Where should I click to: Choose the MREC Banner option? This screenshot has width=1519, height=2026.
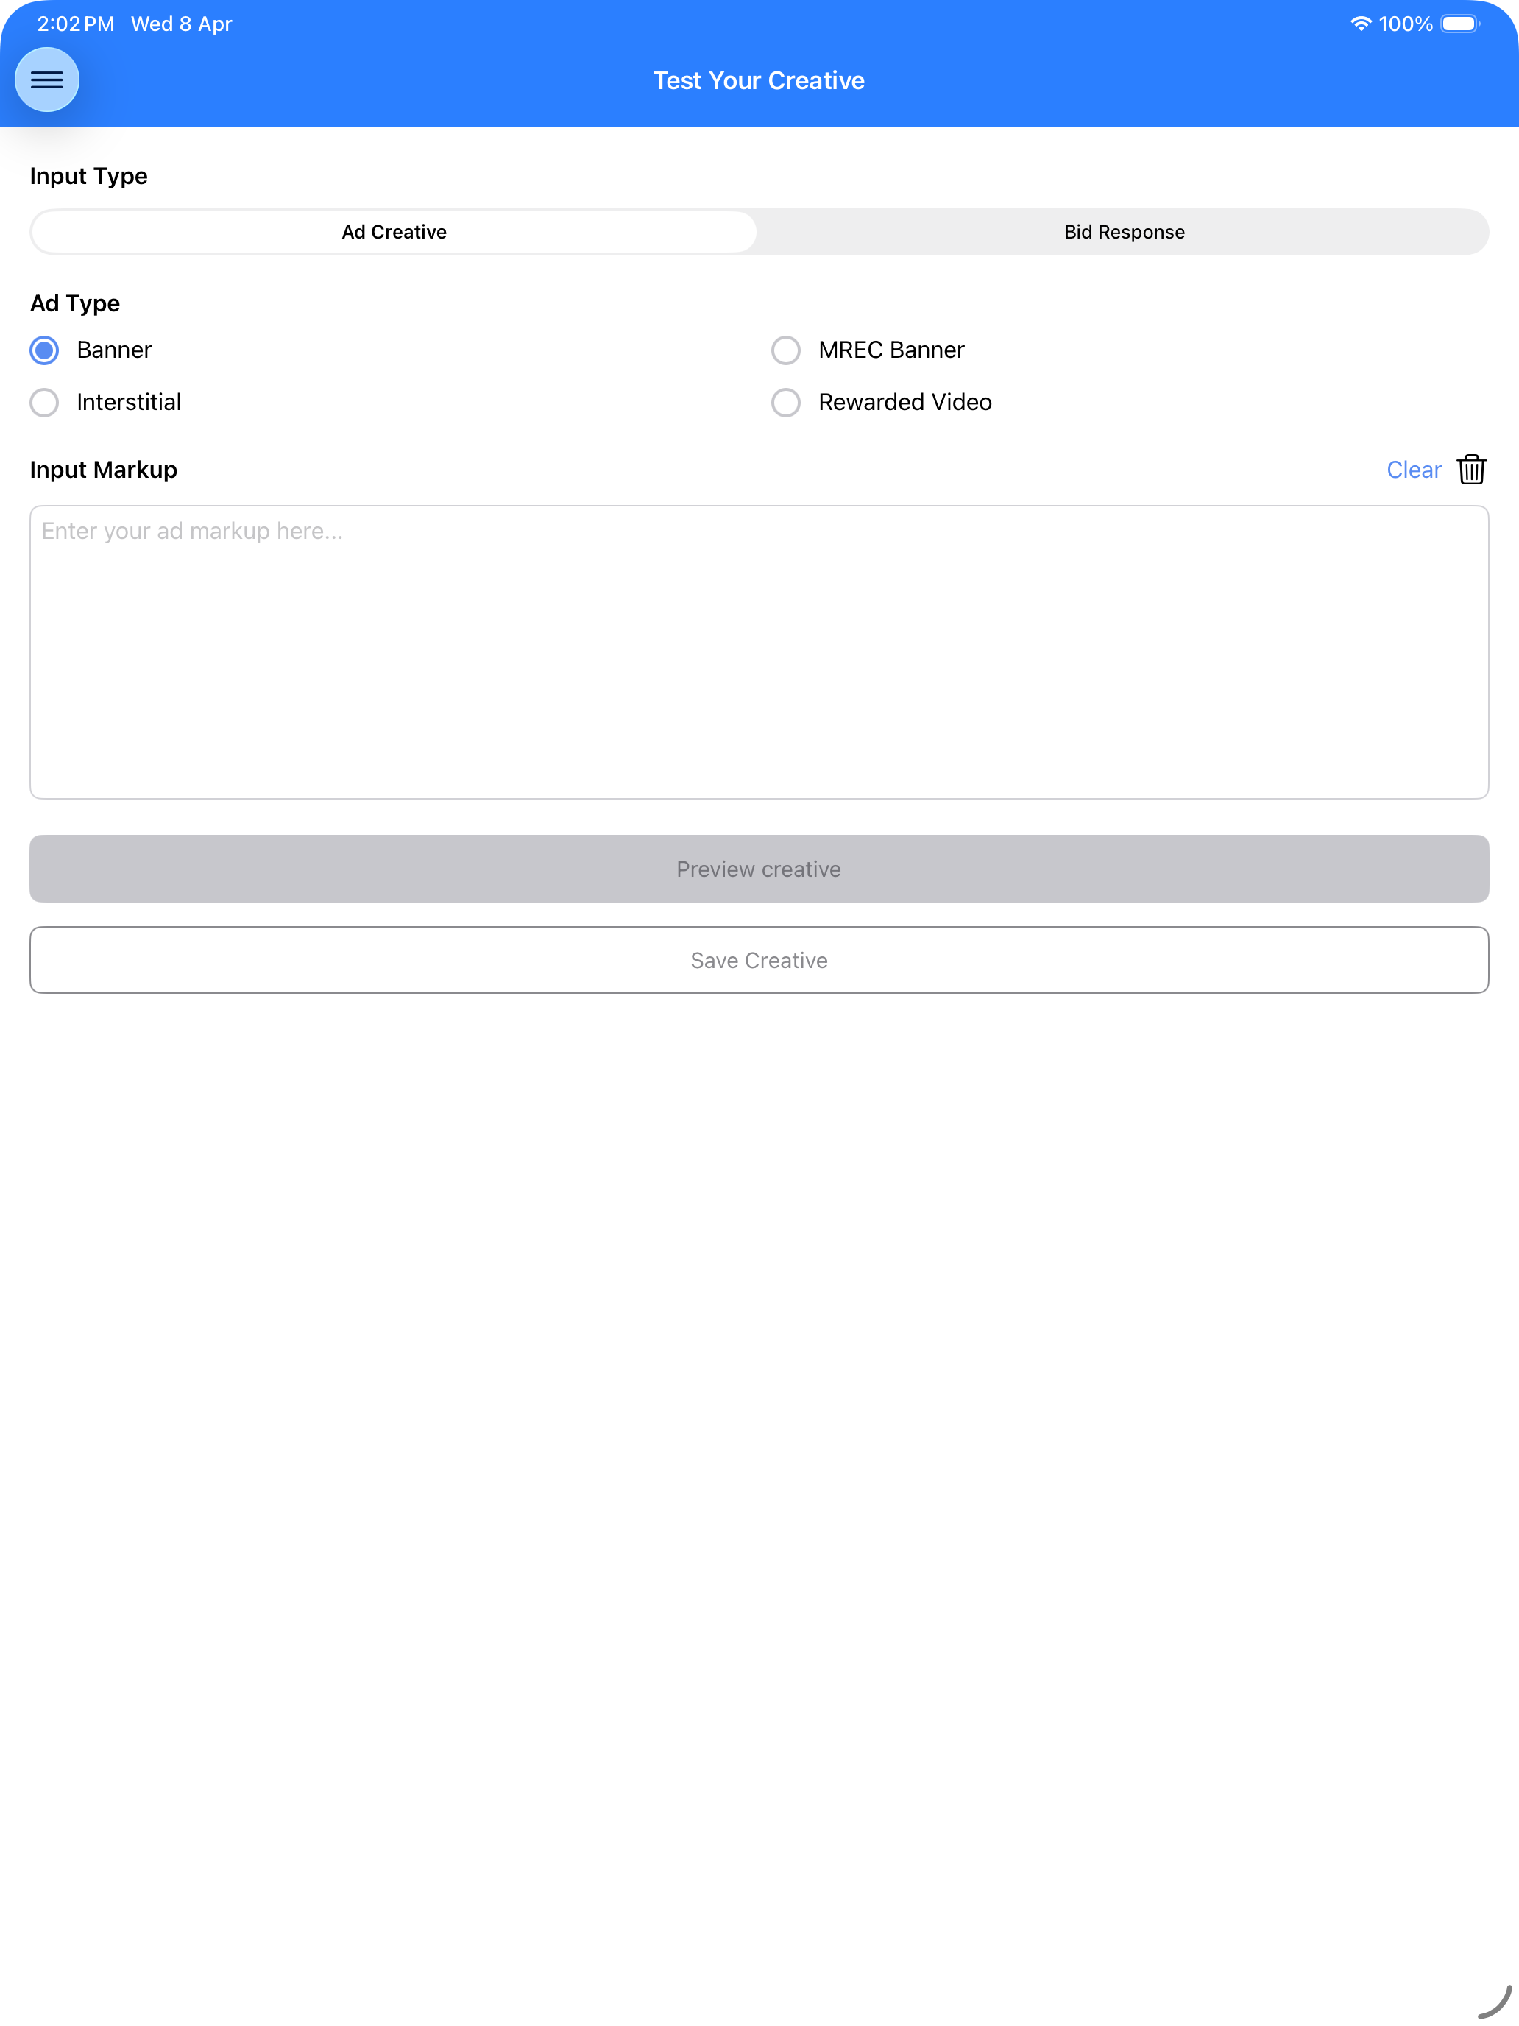[785, 350]
